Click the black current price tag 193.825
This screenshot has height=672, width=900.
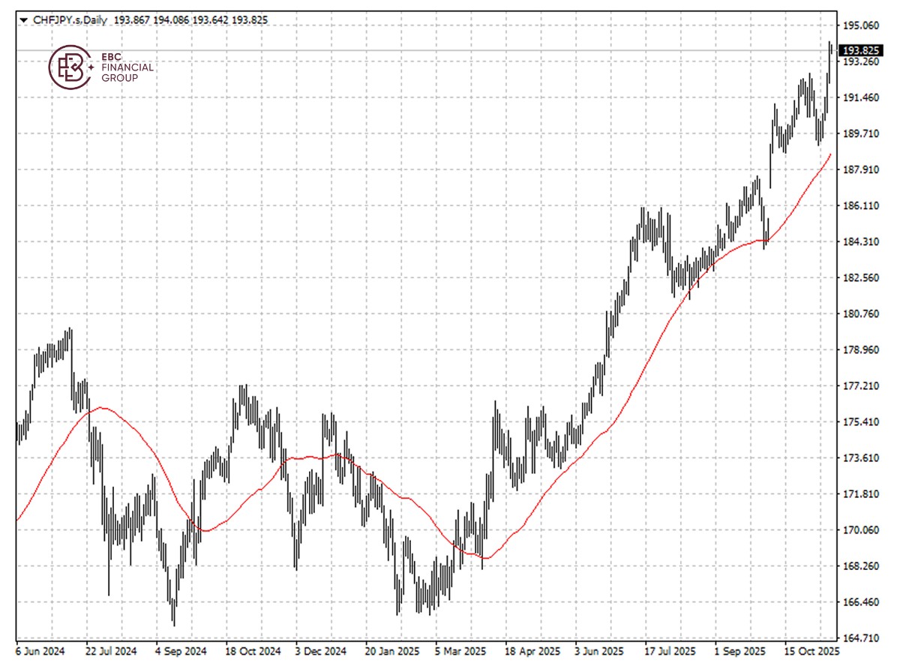[x=860, y=50]
